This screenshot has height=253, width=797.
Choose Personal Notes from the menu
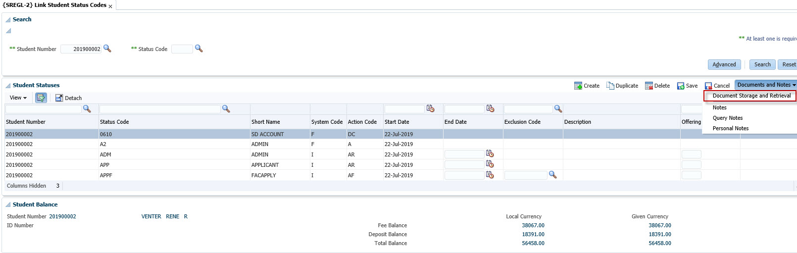pos(730,128)
